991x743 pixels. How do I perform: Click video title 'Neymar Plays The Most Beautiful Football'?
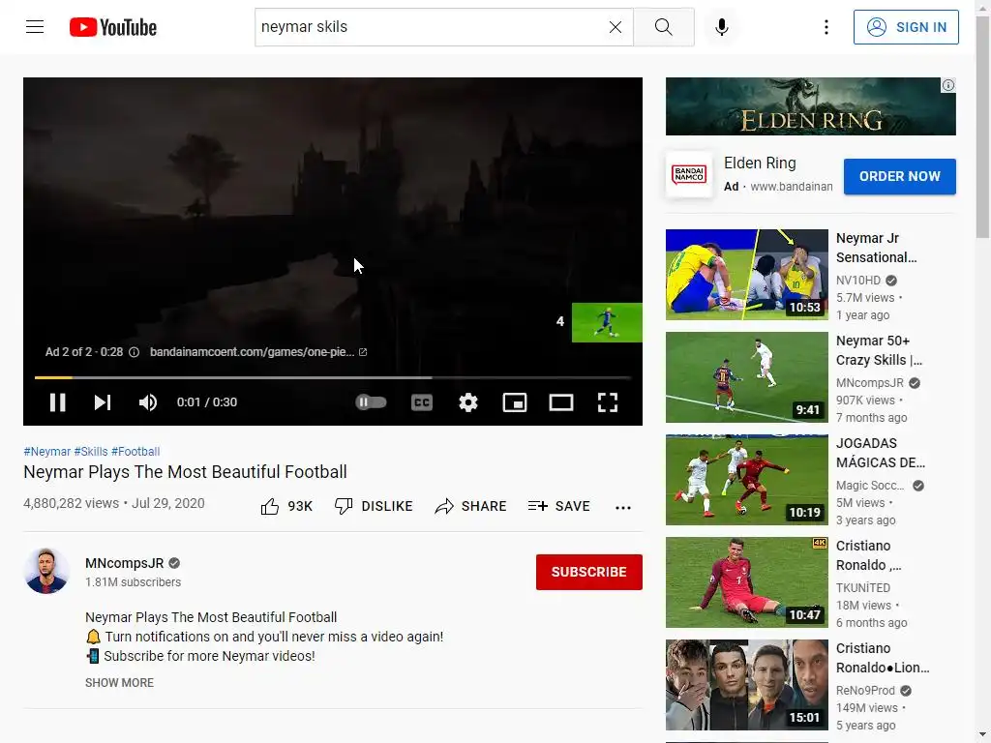click(x=185, y=472)
